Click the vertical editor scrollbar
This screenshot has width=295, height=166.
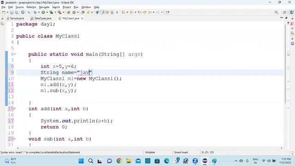click(x=285, y=64)
